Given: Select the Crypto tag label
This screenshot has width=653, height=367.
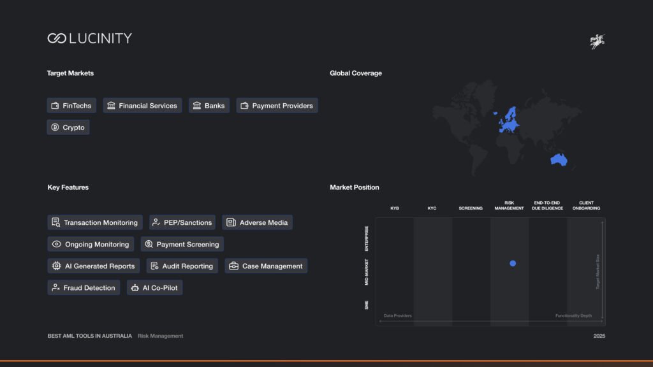Looking at the screenshot, I should coord(74,127).
